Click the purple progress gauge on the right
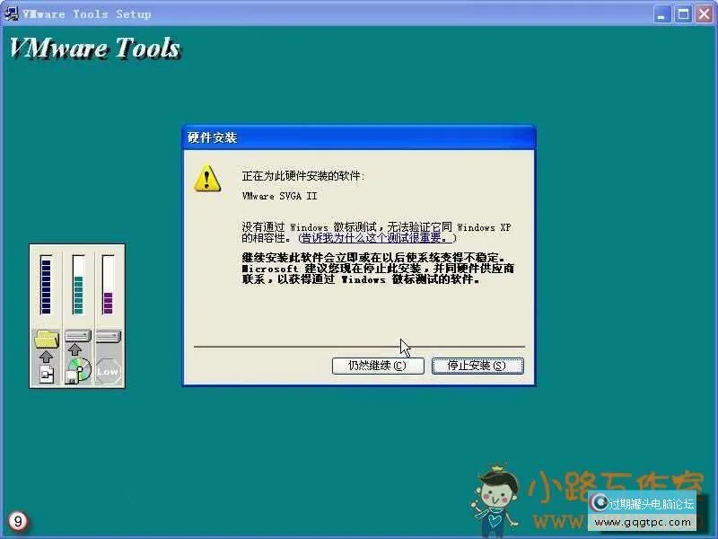Viewport: 718px width, 539px height. (108, 300)
